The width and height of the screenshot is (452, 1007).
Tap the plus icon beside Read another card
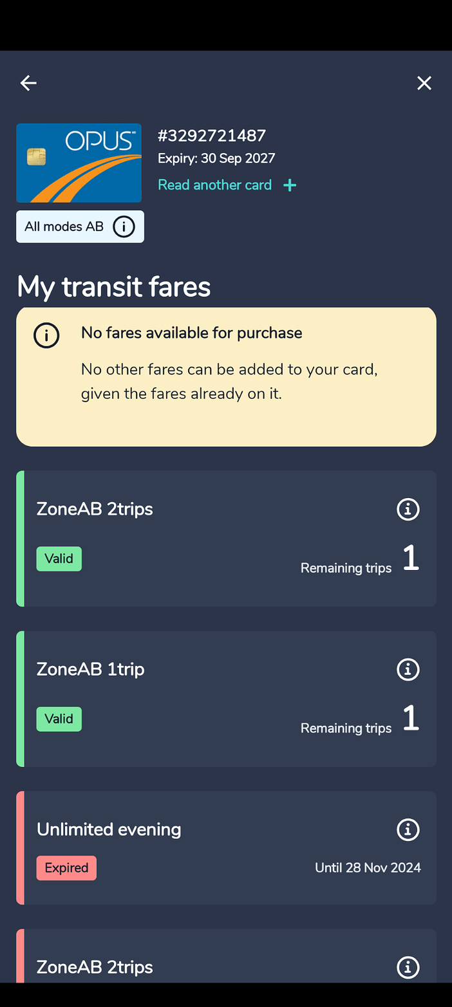[290, 185]
